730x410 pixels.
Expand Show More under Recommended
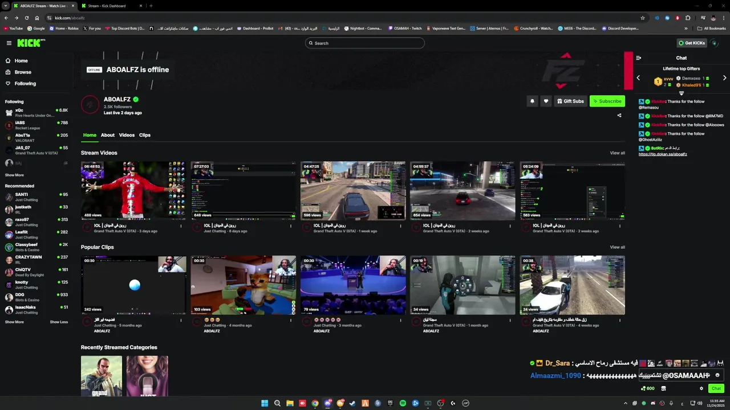click(x=14, y=322)
